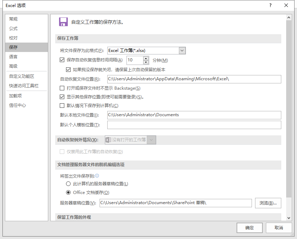Close the Excel 选项 dialog

pyautogui.click(x=286, y=5)
